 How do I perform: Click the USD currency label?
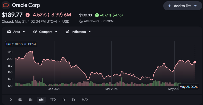66,21
